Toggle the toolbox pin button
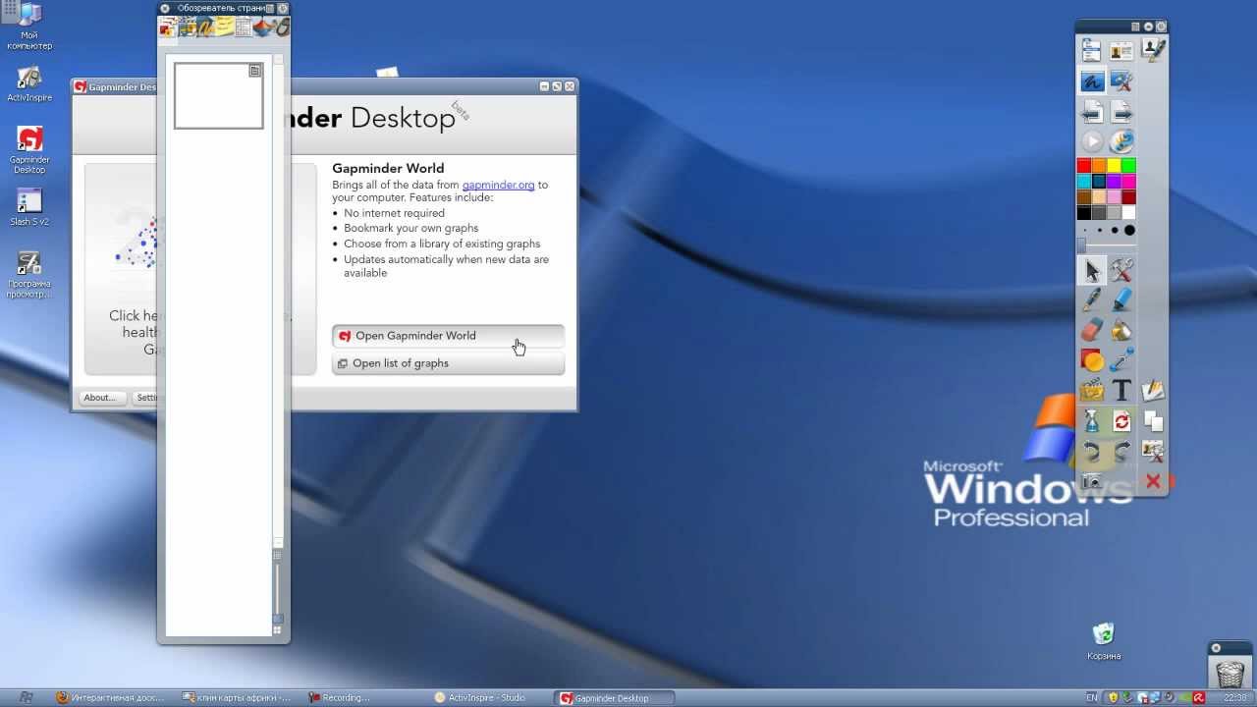The image size is (1257, 707). (1161, 27)
